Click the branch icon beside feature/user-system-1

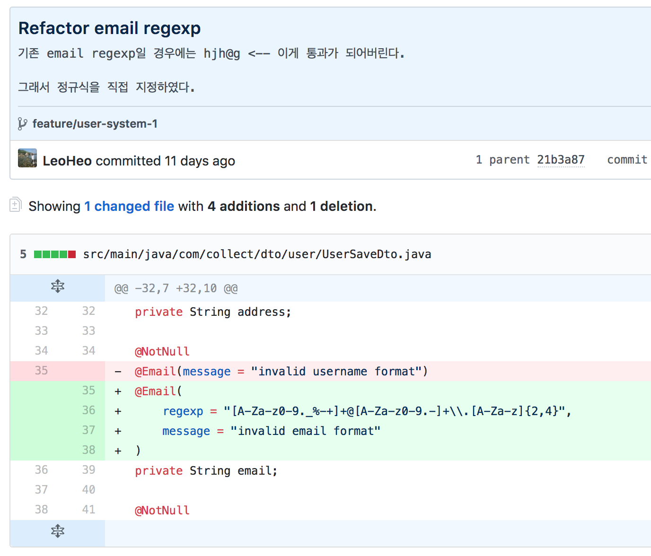22,123
